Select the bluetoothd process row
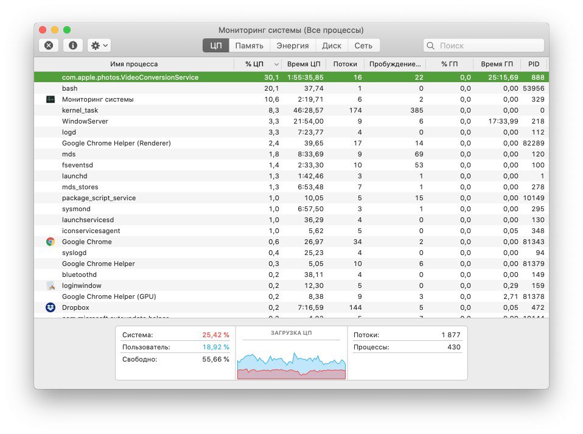 [291, 275]
